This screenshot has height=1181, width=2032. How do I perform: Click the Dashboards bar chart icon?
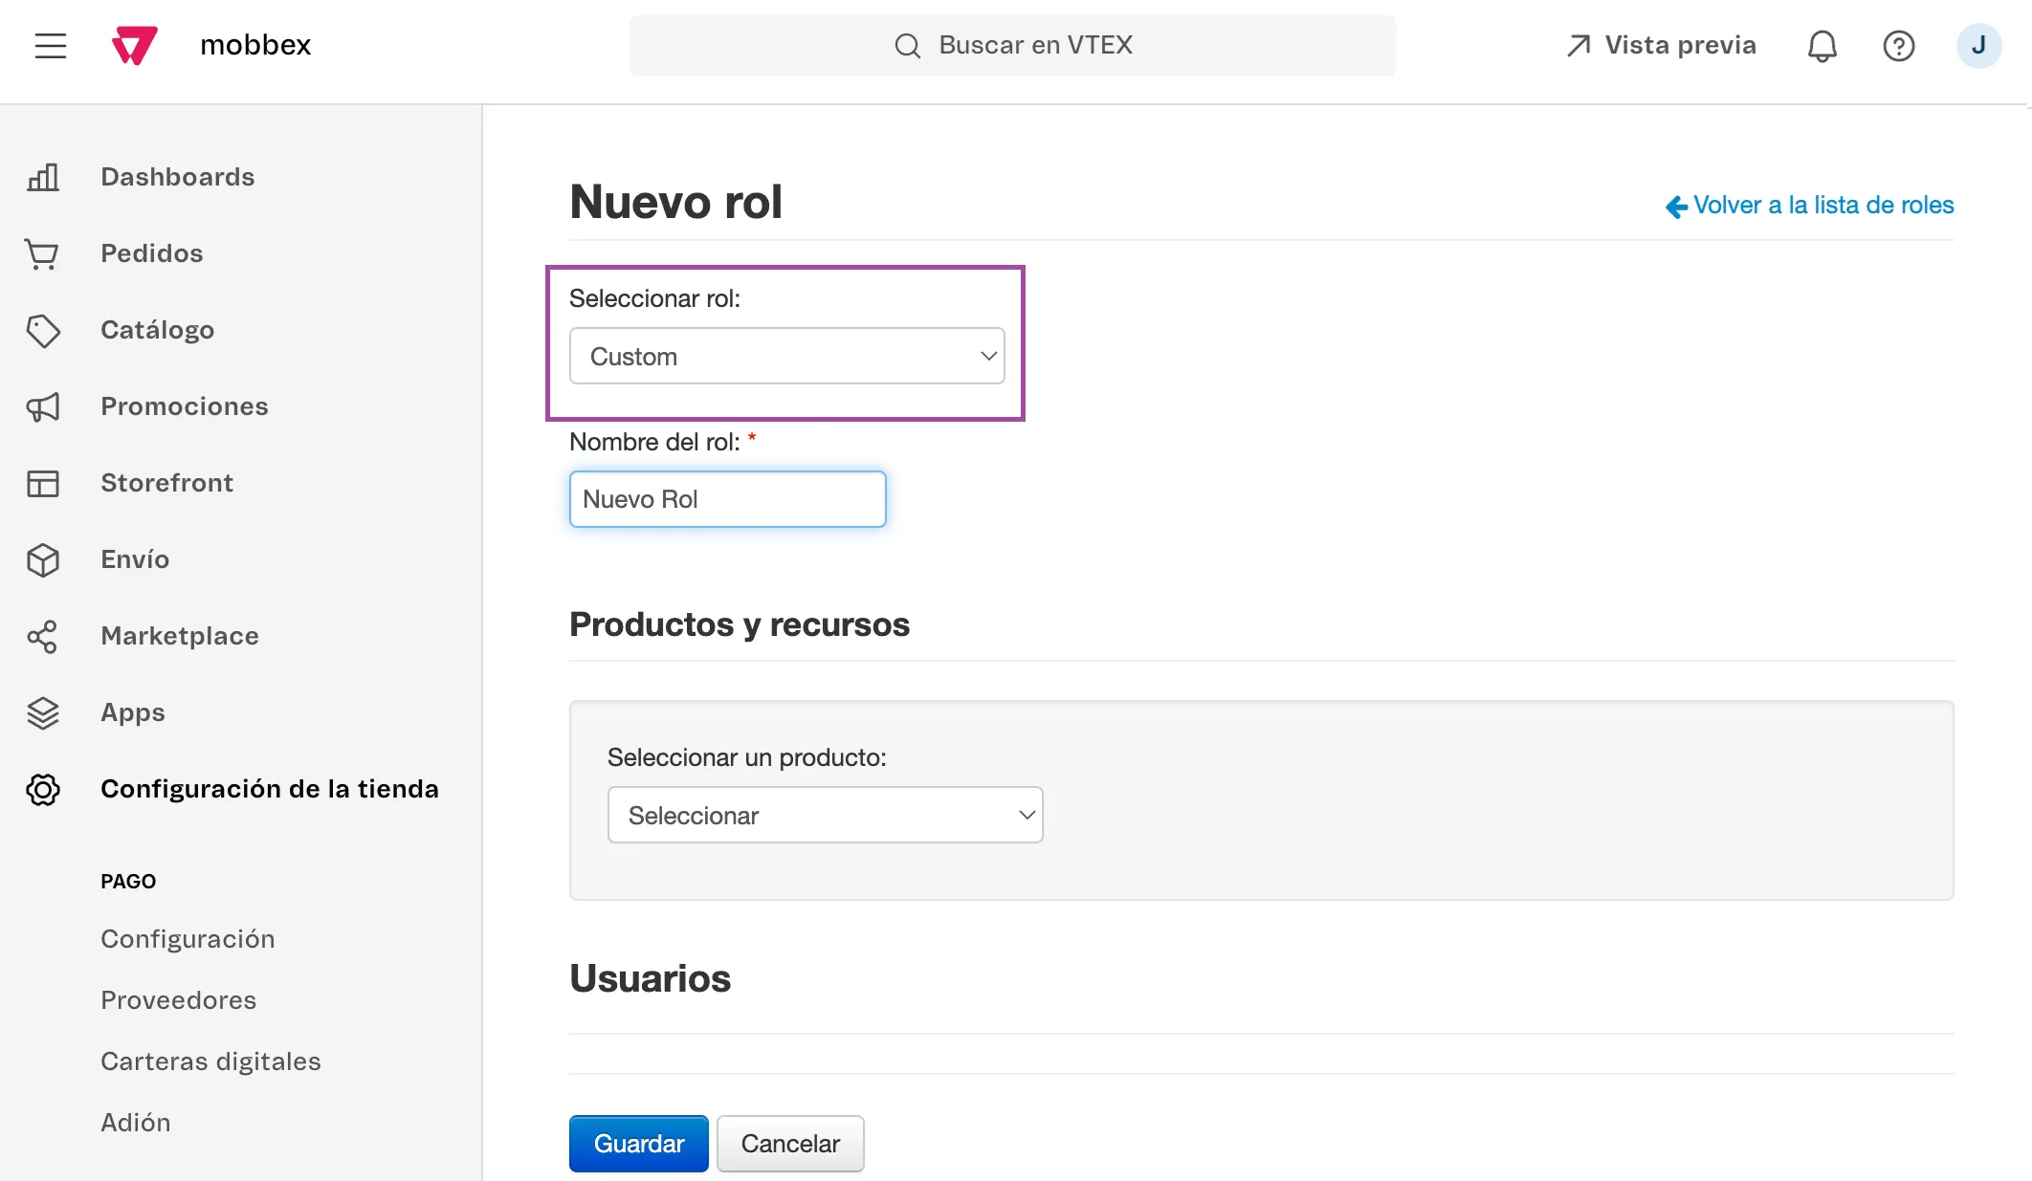[x=43, y=177]
